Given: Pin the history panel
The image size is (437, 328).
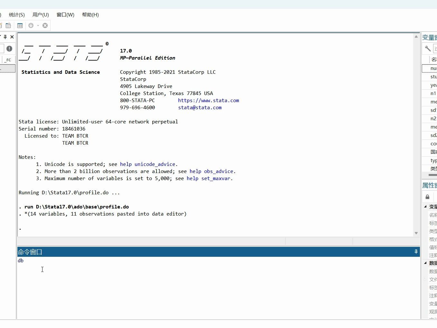Looking at the screenshot, I should [x=5, y=37].
